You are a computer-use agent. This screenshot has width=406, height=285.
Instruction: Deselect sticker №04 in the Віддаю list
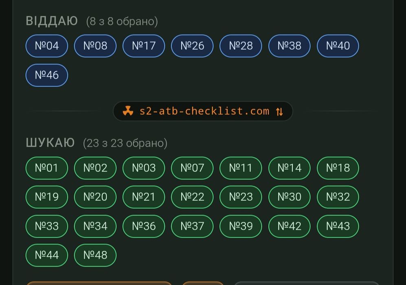coord(47,46)
